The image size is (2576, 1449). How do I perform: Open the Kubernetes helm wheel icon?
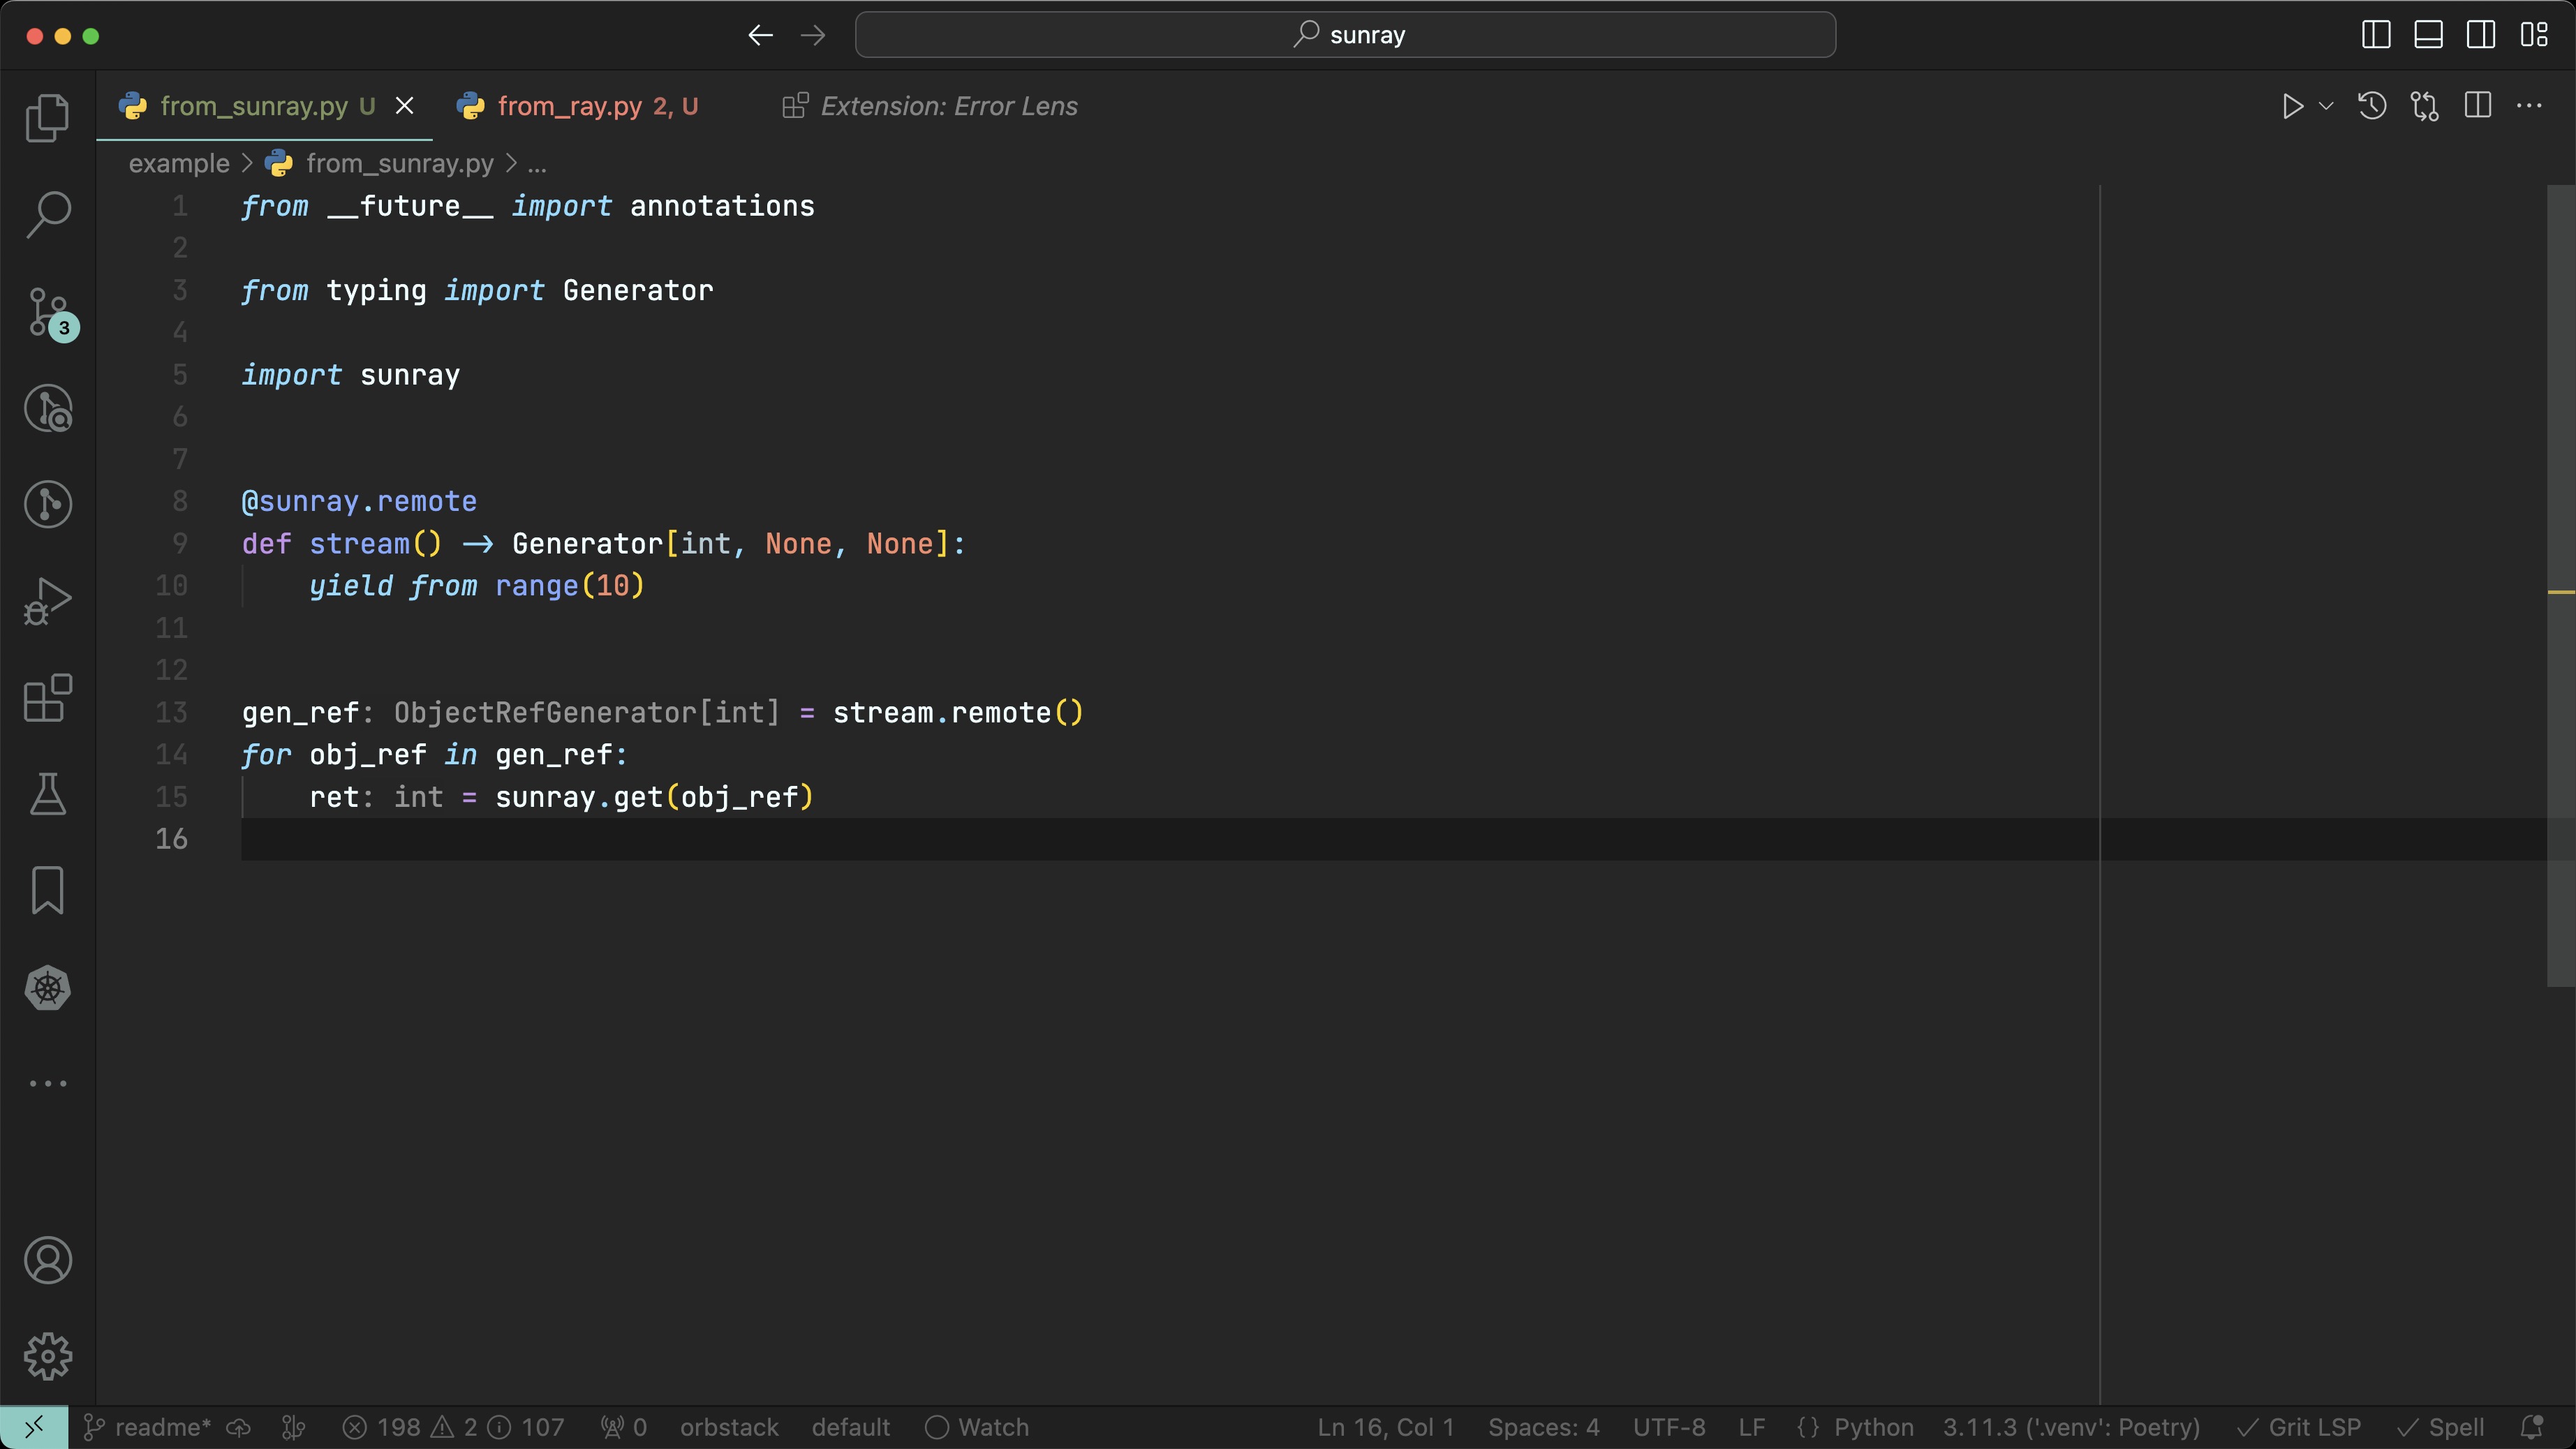coord(47,988)
